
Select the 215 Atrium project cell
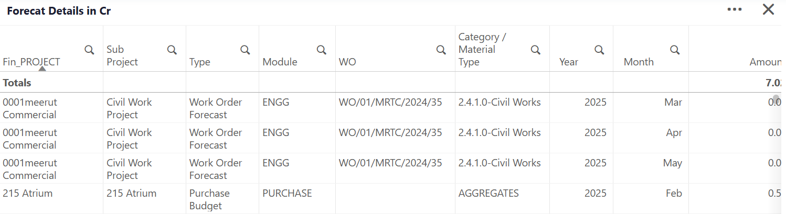click(x=28, y=193)
